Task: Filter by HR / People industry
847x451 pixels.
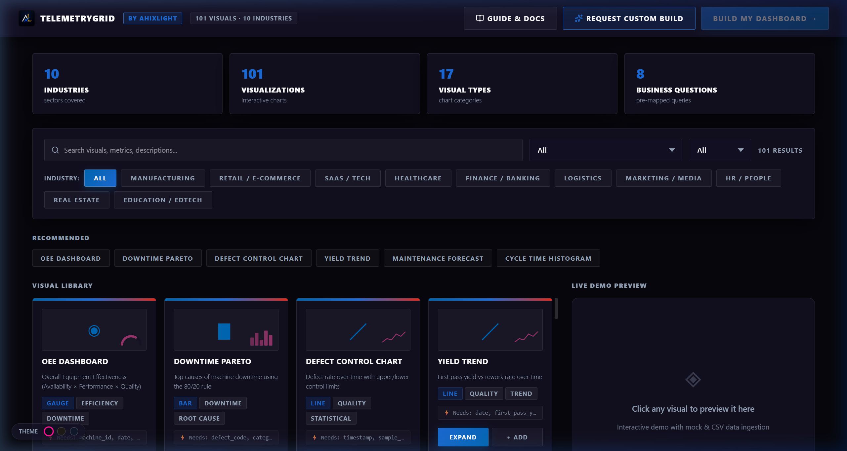Action: click(x=748, y=178)
